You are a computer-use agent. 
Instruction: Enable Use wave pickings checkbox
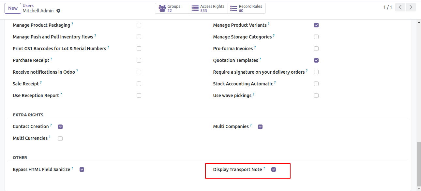316,95
